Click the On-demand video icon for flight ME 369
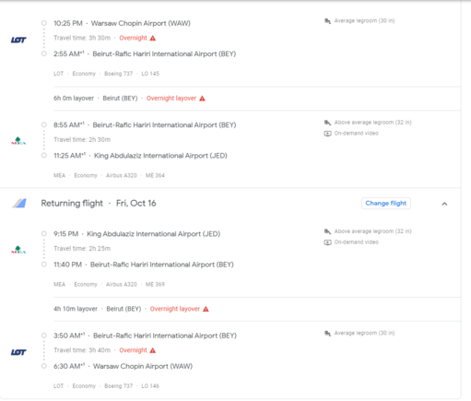The height and width of the screenshot is (401, 471). tap(327, 242)
